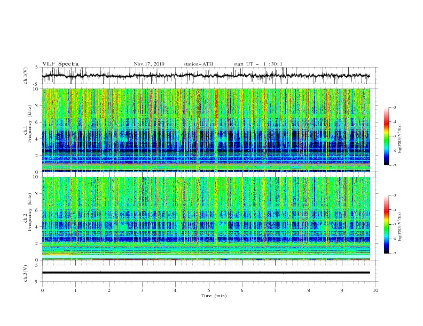This screenshot has width=423, height=326.
Task: Click the ch.1 frequency axis "4" tick label
Action: pos(37,139)
